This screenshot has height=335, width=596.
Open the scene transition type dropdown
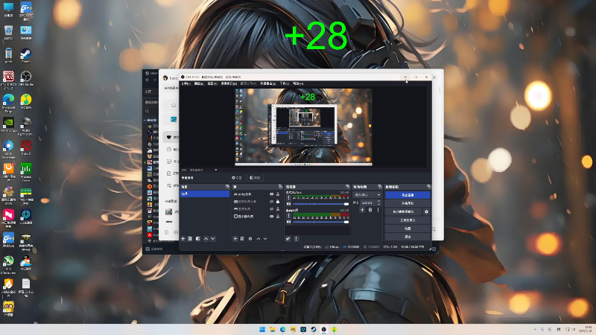[367, 195]
